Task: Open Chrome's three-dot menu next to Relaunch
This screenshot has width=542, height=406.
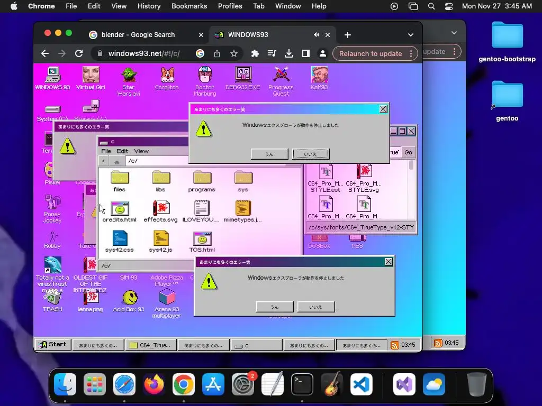Action: coord(411,53)
